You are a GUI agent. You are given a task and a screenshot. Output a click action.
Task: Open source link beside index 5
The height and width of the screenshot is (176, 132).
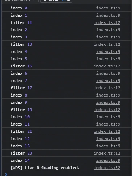pos(108,59)
